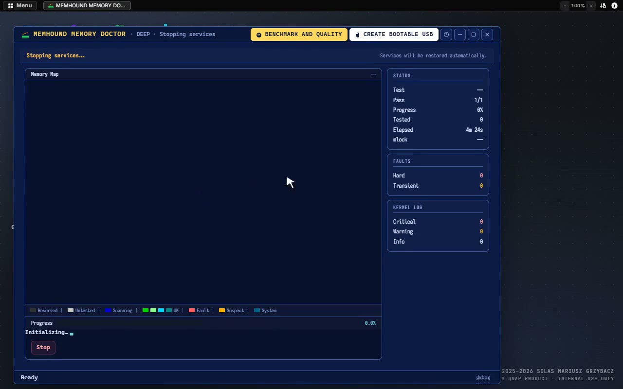Click the DEEP mode label in title bar
The width and height of the screenshot is (623, 389).
tap(143, 35)
